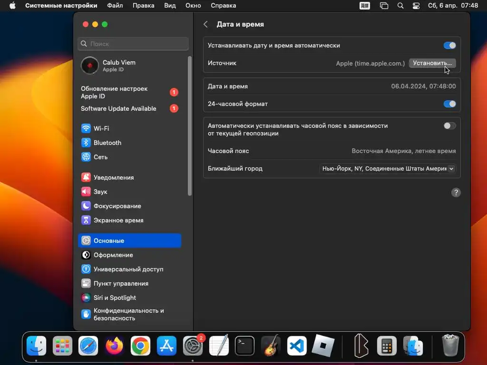Open the Apple menu
This screenshot has height=365, width=487.
(12, 6)
